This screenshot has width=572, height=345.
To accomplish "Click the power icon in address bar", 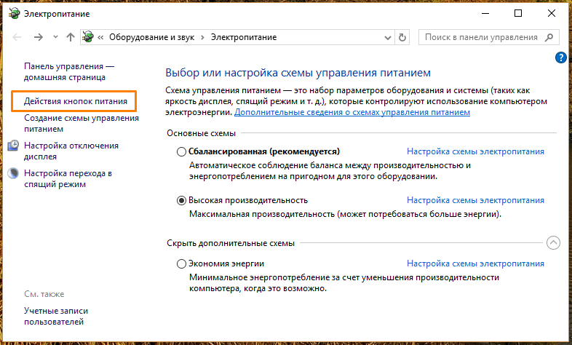I will 88,37.
